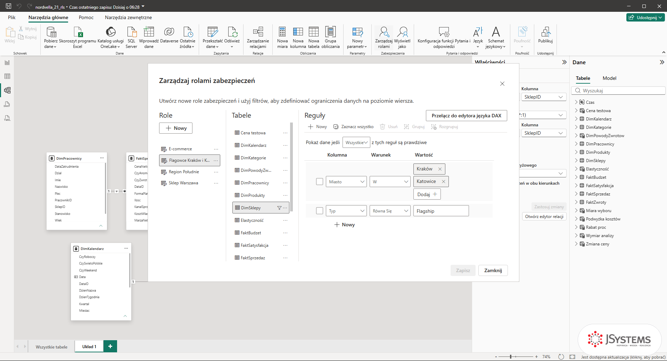Image resolution: width=667 pixels, height=361 pixels.
Task: Click the Publikuj icon
Action: click(x=545, y=35)
